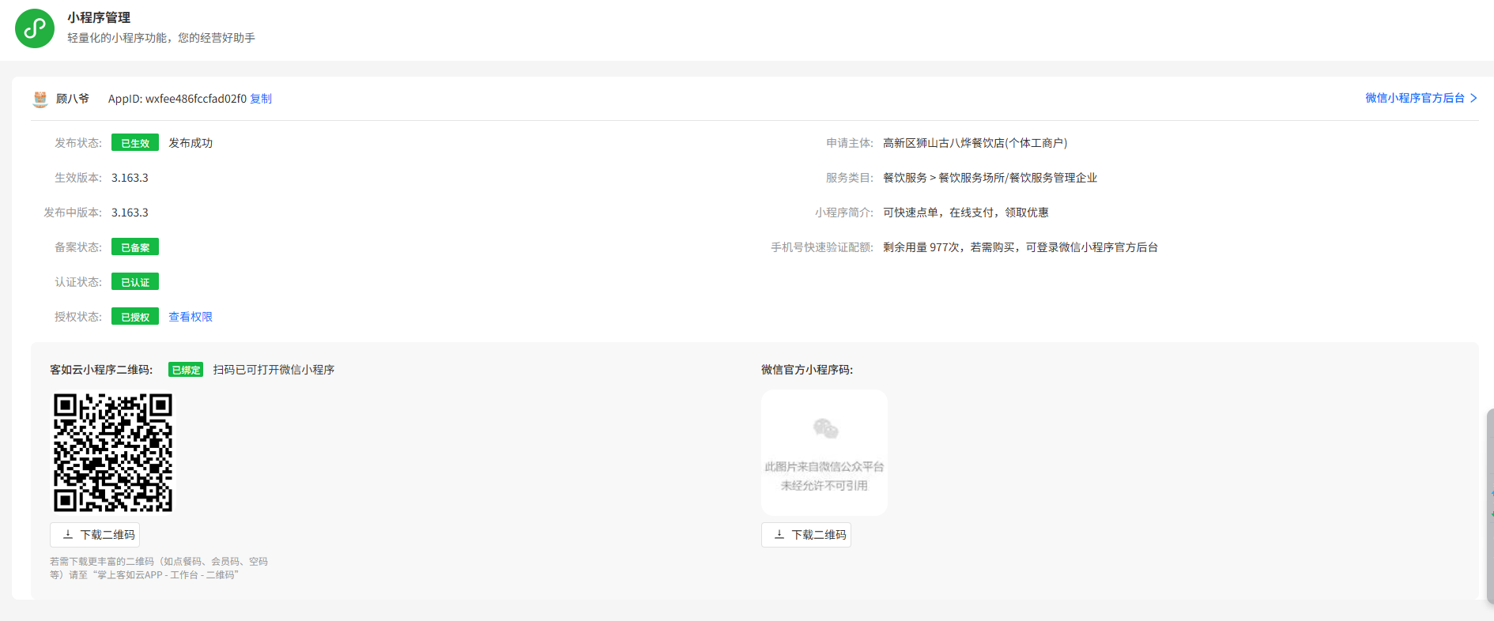Viewport: 1494px width, 621px height.
Task: Download the 微信官方小程序码
Action: [x=806, y=535]
